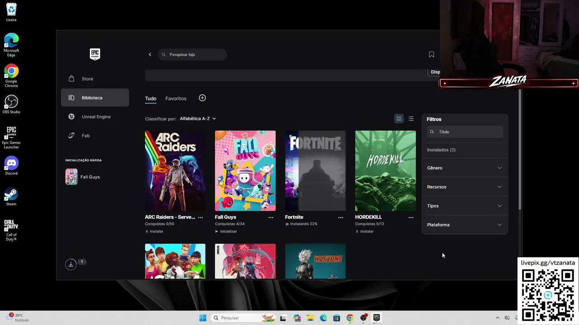579x325 pixels.
Task: Open the Warzone cover art
Action: coord(315,261)
